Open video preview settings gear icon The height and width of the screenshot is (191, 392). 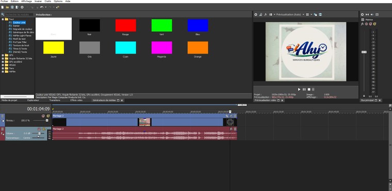pyautogui.click(x=256, y=14)
